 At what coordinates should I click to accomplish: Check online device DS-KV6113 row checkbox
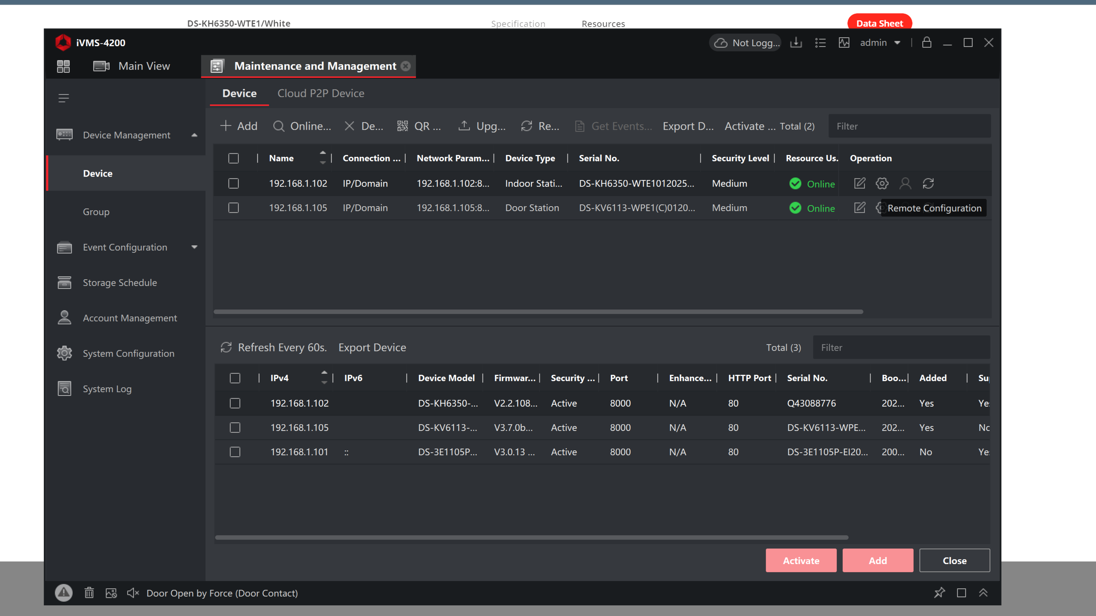(235, 427)
